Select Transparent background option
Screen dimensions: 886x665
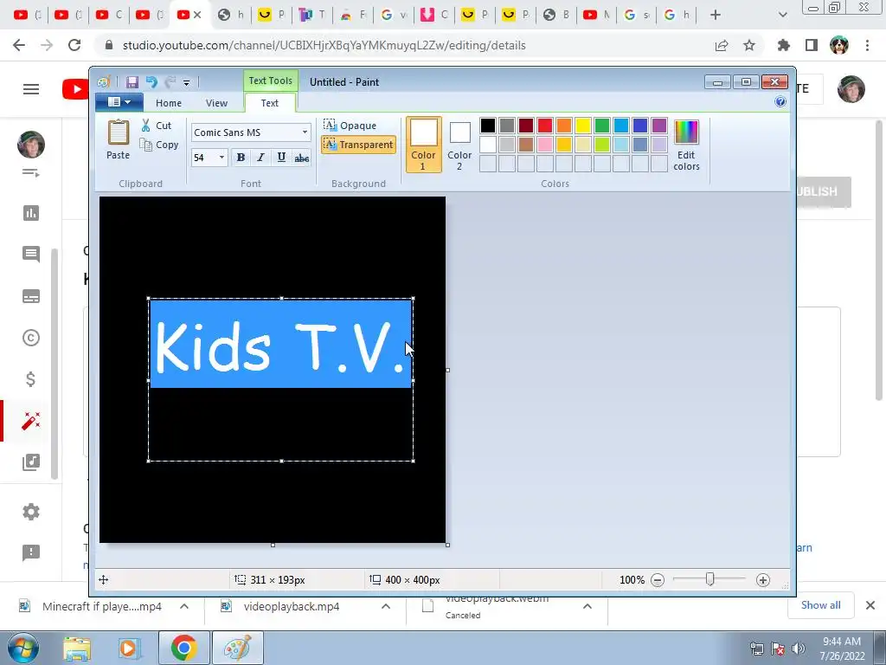358,145
